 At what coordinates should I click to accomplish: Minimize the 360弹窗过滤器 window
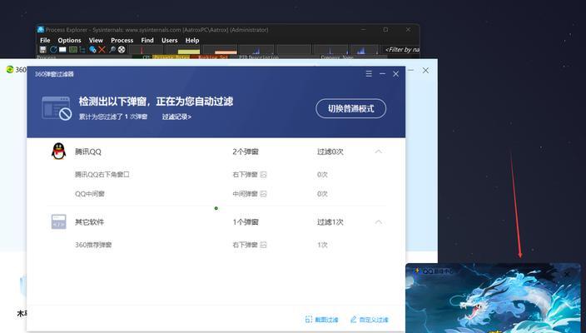point(382,73)
